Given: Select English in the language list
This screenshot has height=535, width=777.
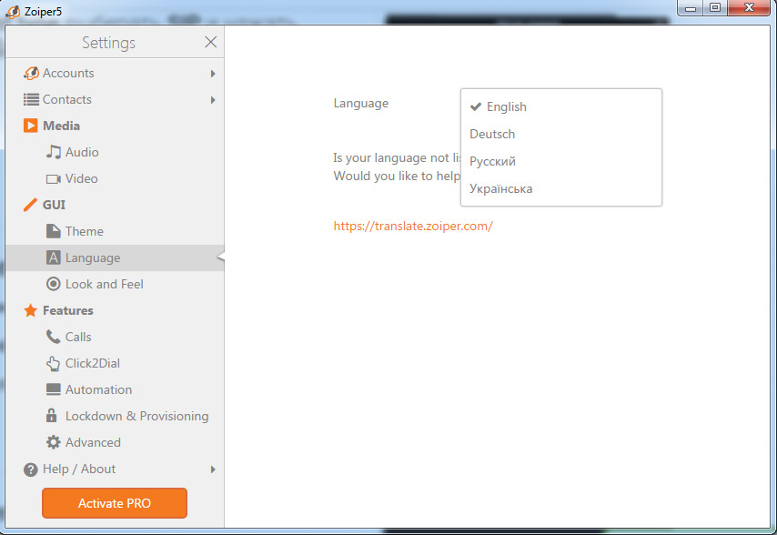Looking at the screenshot, I should pos(561,107).
